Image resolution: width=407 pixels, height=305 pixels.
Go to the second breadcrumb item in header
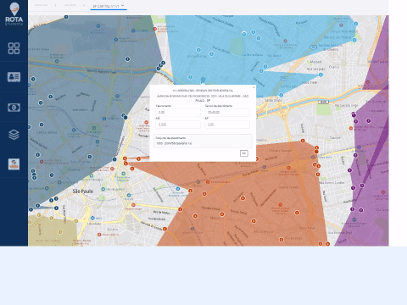70,5
